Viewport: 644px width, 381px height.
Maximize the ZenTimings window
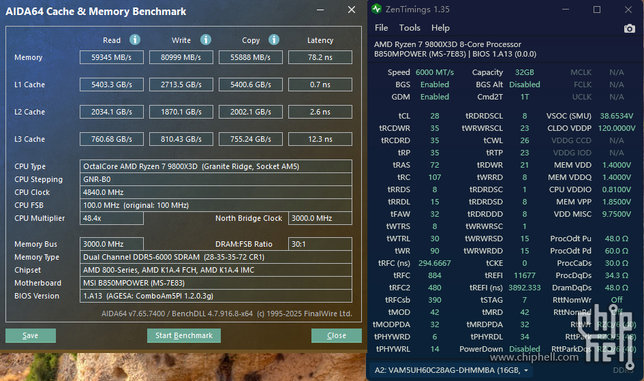click(597, 10)
